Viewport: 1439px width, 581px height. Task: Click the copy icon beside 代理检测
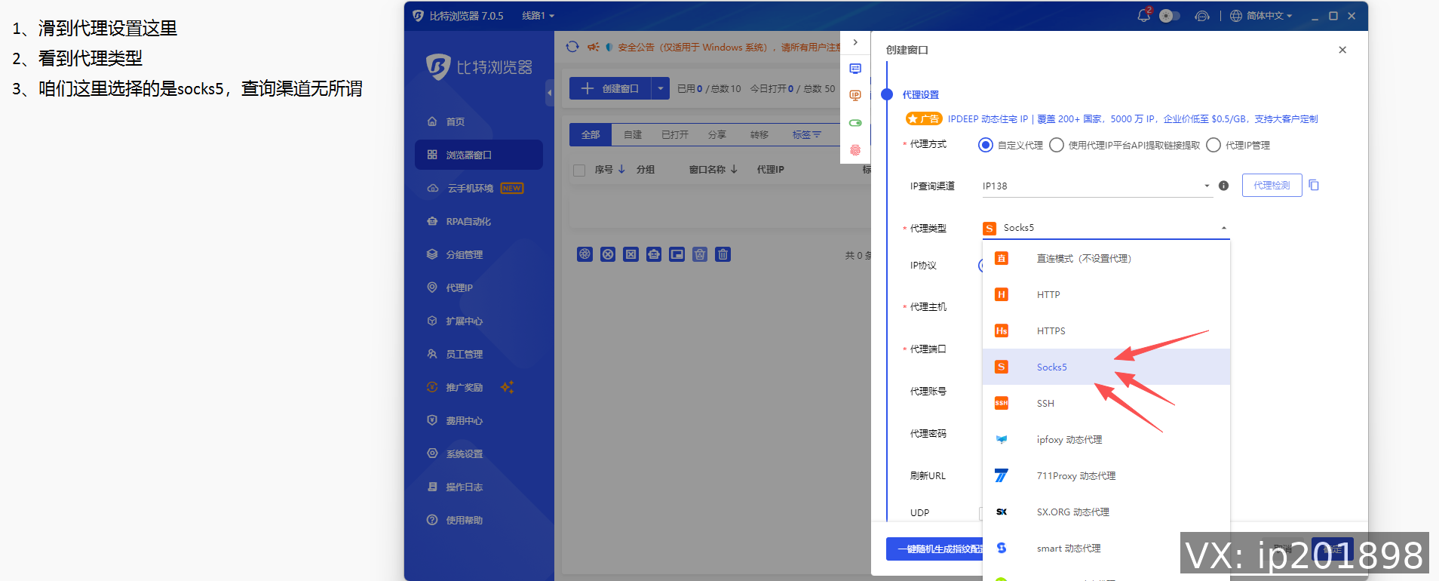[1314, 185]
